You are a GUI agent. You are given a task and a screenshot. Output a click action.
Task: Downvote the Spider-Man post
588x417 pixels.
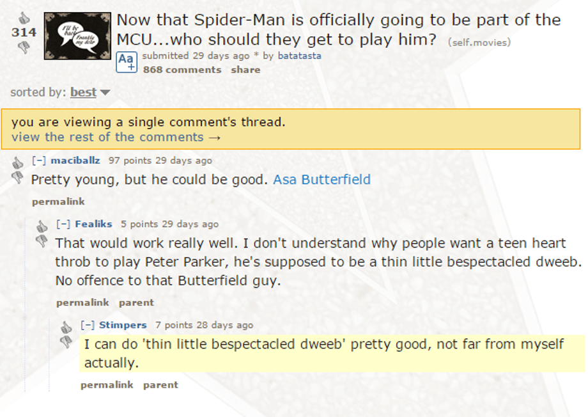point(24,47)
